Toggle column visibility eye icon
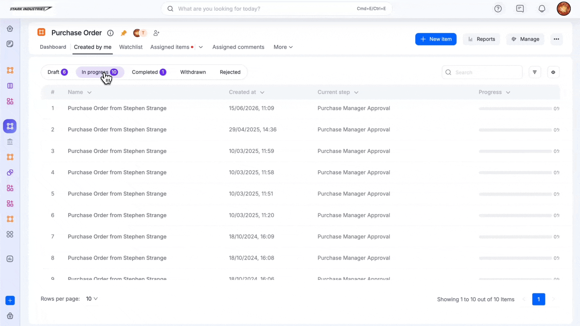The width and height of the screenshot is (580, 326). coord(553,72)
